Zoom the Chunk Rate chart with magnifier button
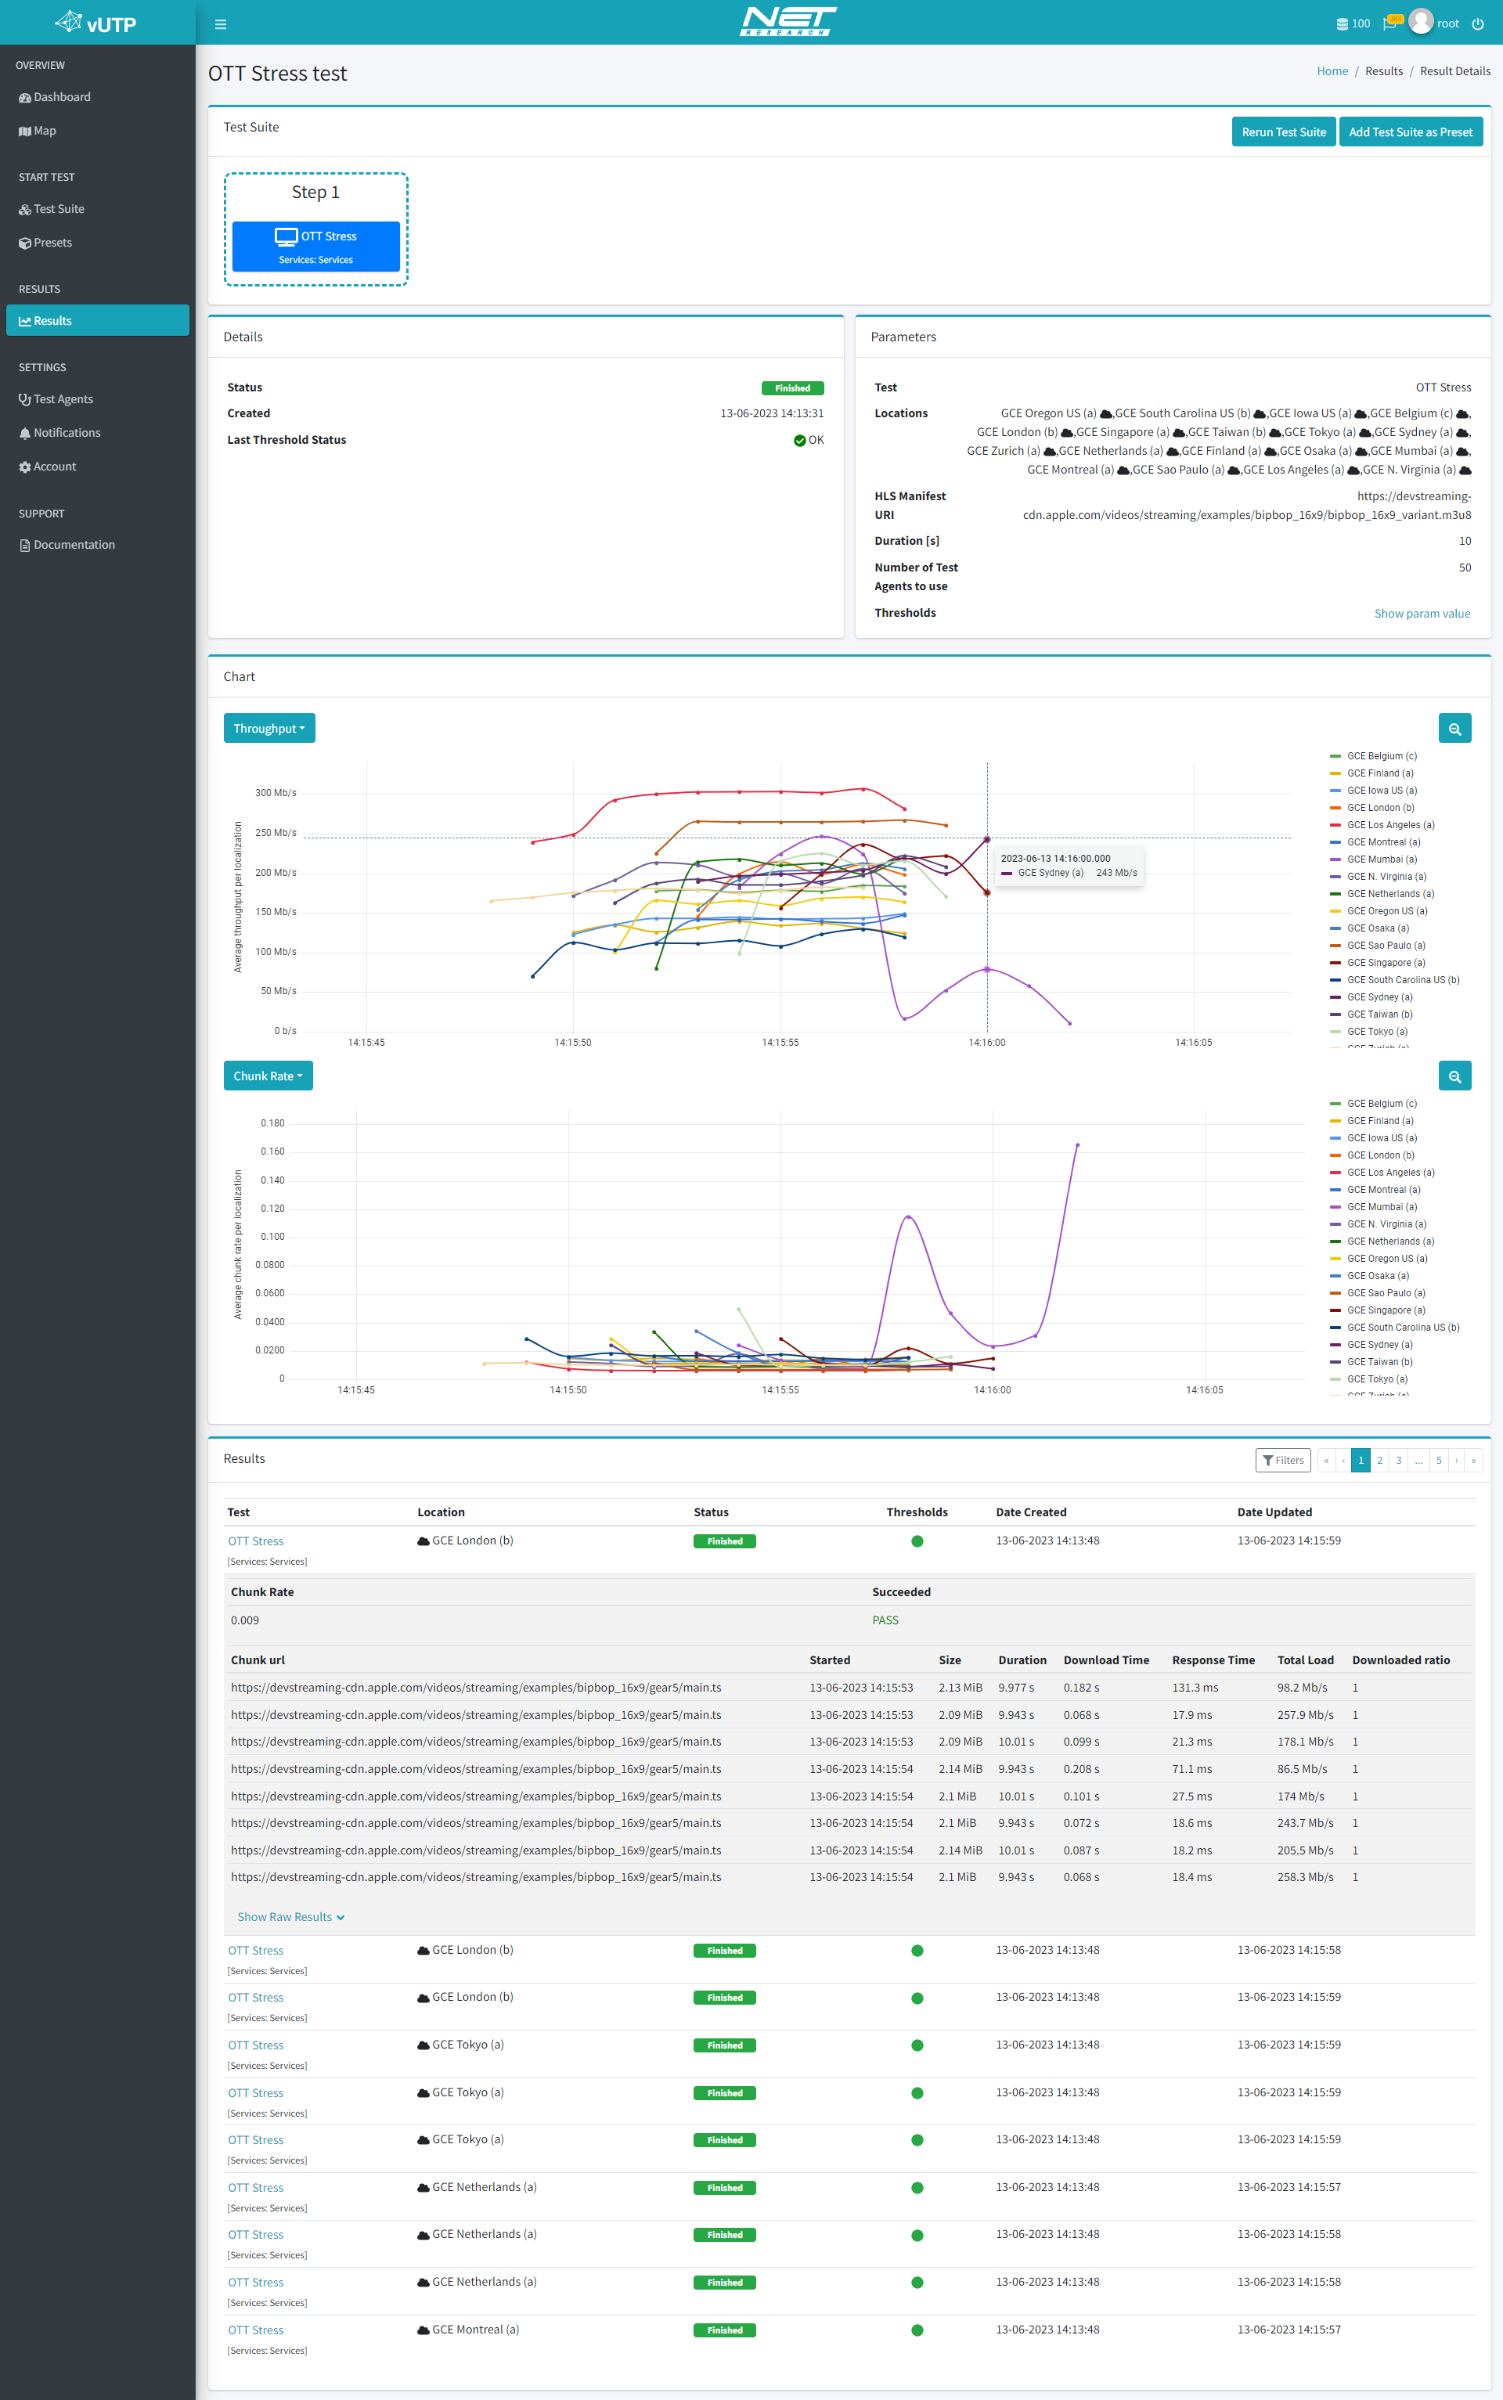The width and height of the screenshot is (1503, 2400). click(x=1454, y=1076)
